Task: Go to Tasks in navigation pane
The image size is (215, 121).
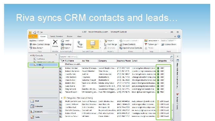Action: [43, 117]
